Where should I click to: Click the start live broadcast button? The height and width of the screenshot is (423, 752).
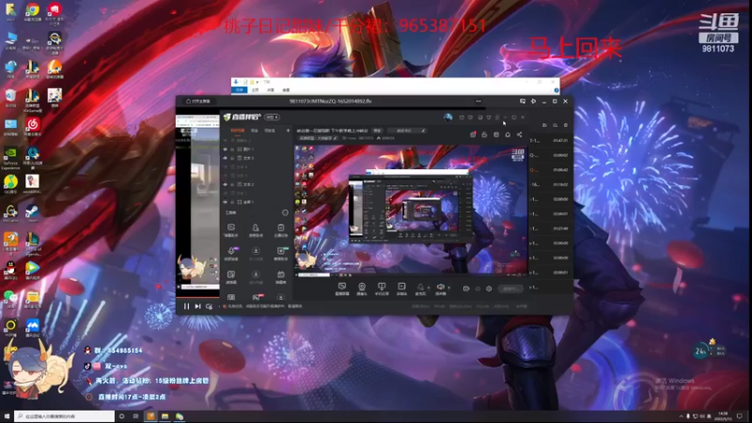pyautogui.click(x=510, y=289)
